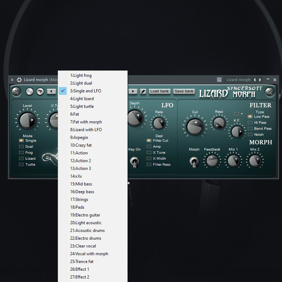Select next program arrow button
The height and width of the screenshot is (282, 282).
tap(133, 92)
